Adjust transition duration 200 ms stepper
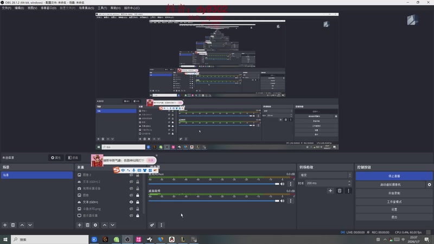This screenshot has width=434, height=244. [x=349, y=183]
